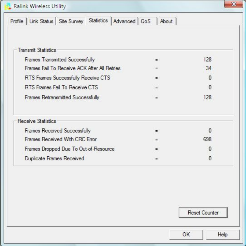
Task: Click the Statistics tab
Action: [98, 20]
